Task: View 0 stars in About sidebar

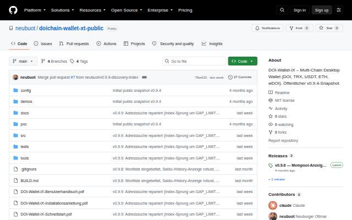Action: (278, 116)
